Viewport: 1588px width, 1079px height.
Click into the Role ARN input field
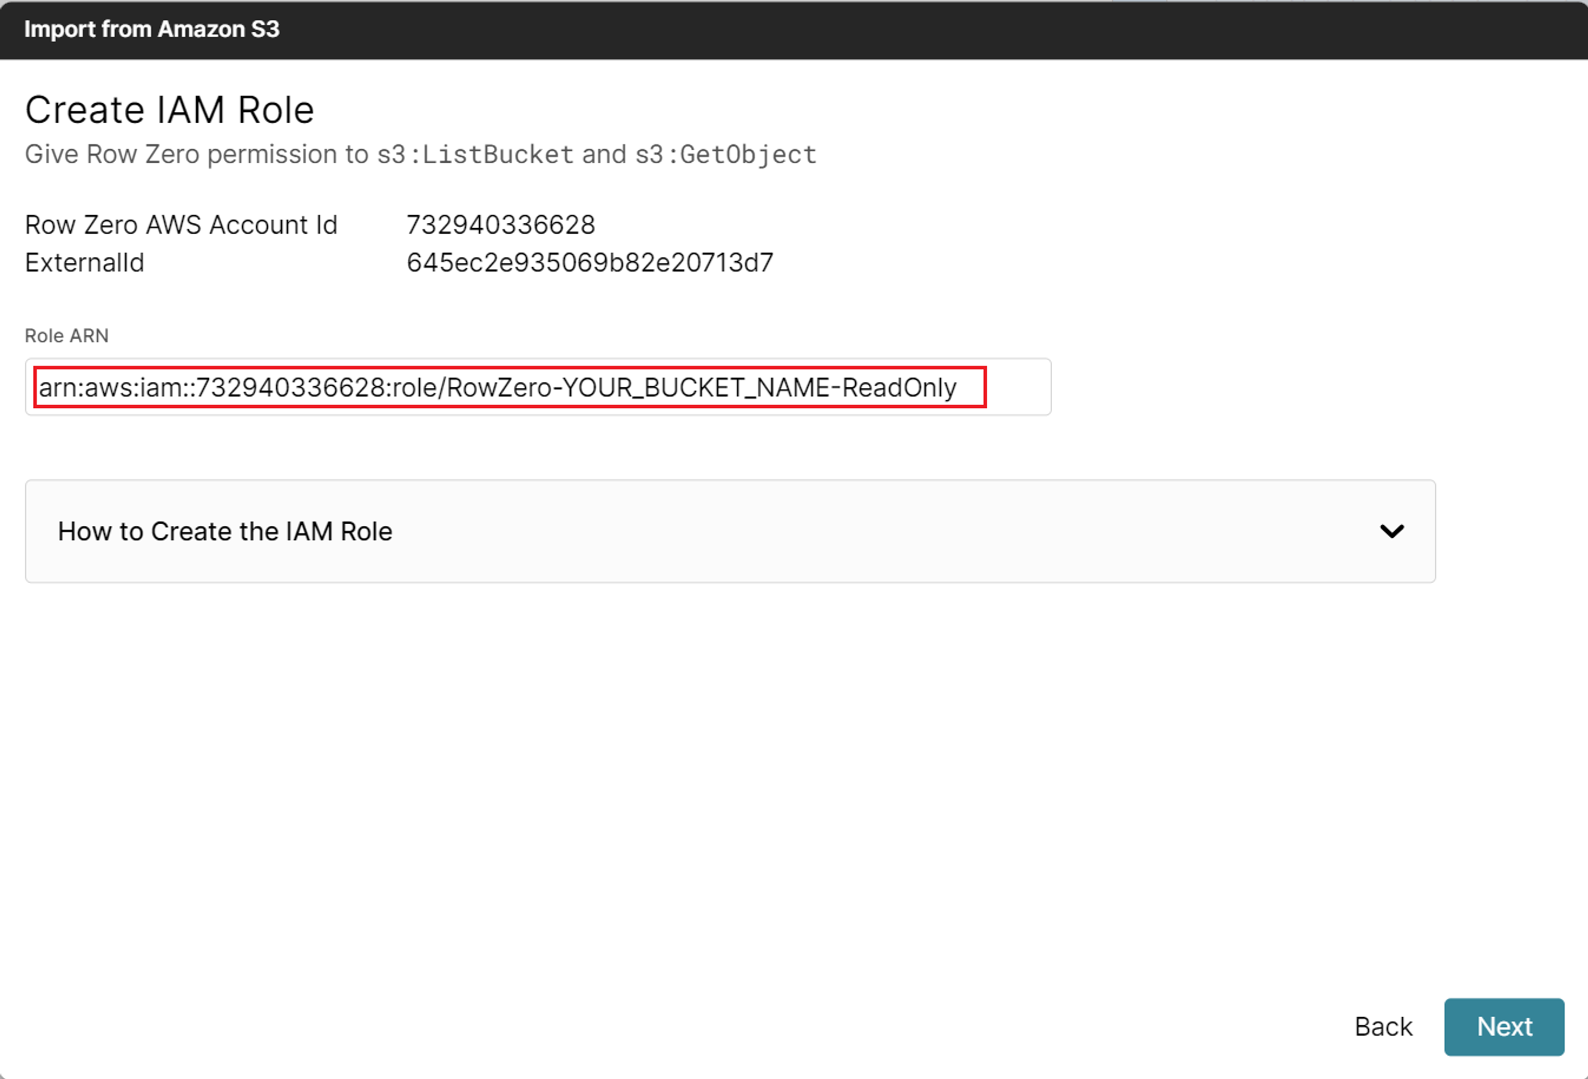(537, 387)
